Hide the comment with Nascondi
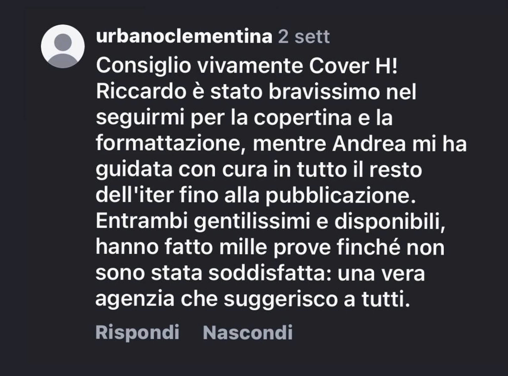This screenshot has width=508, height=376. click(x=248, y=332)
